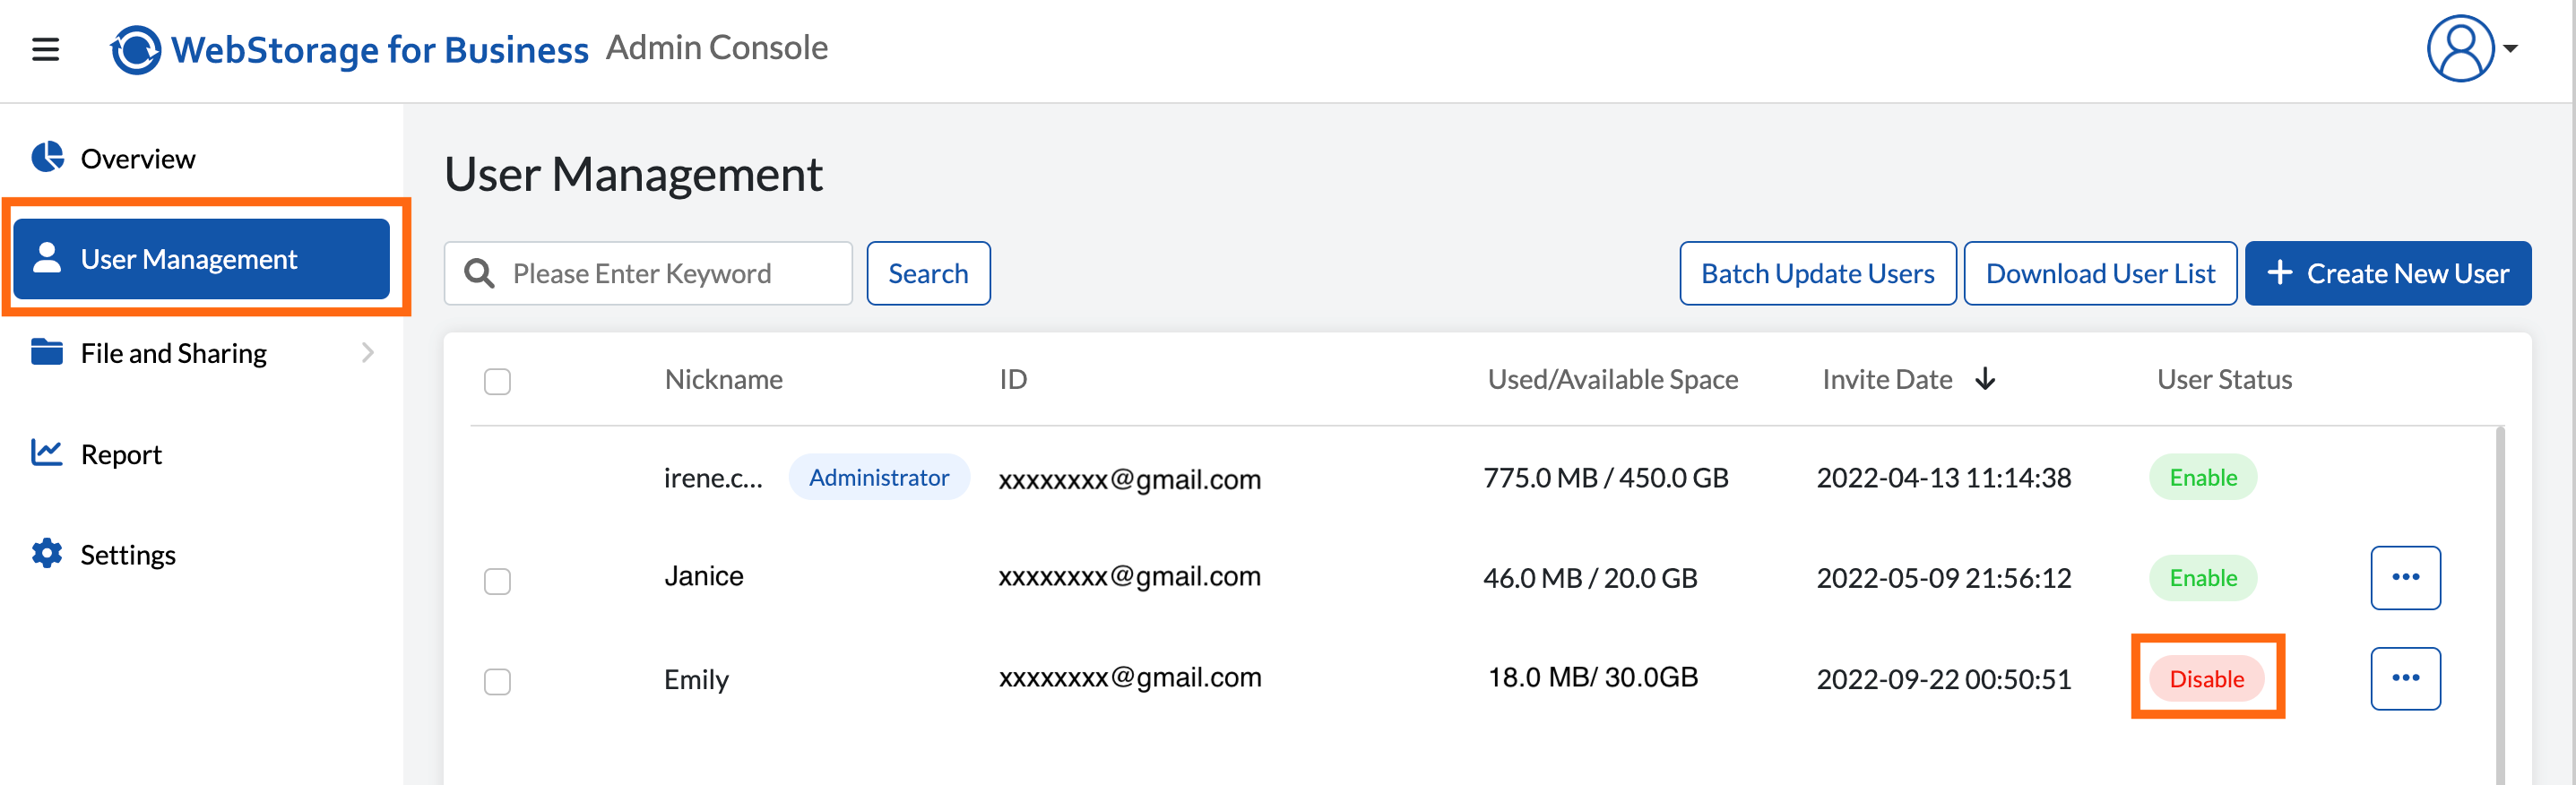The width and height of the screenshot is (2576, 785).
Task: Expand the File and Sharing chevron
Action: [x=368, y=352]
